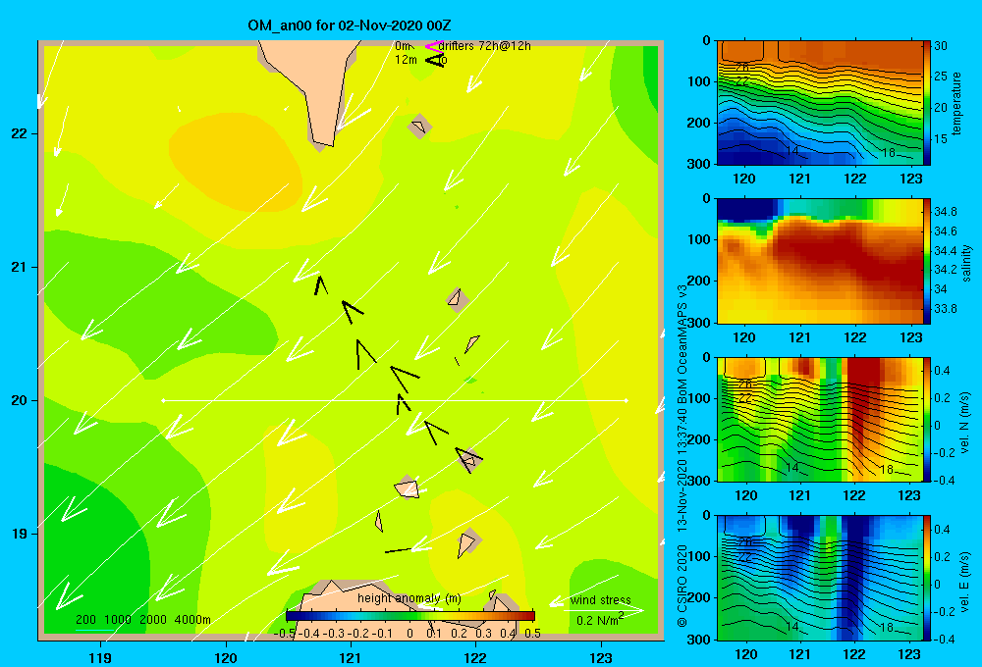Click the salinity section thumbnail plot
Viewport: 982px width, 667px height.
click(x=820, y=261)
